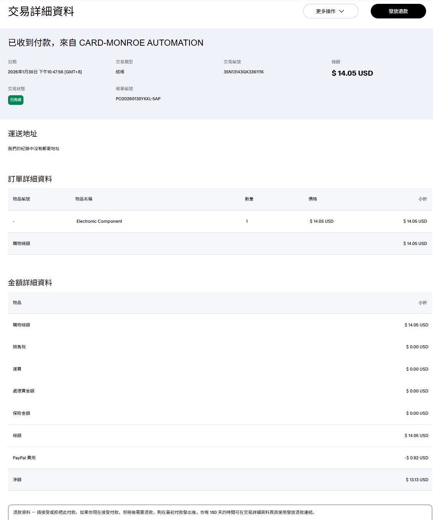
Task: Click the $13.13 USD net amount
Action: [417, 480]
